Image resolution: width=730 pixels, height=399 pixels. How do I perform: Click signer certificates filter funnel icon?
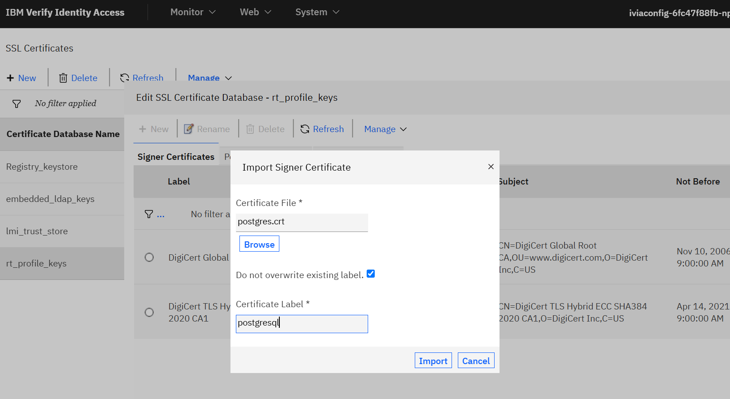pyautogui.click(x=149, y=214)
